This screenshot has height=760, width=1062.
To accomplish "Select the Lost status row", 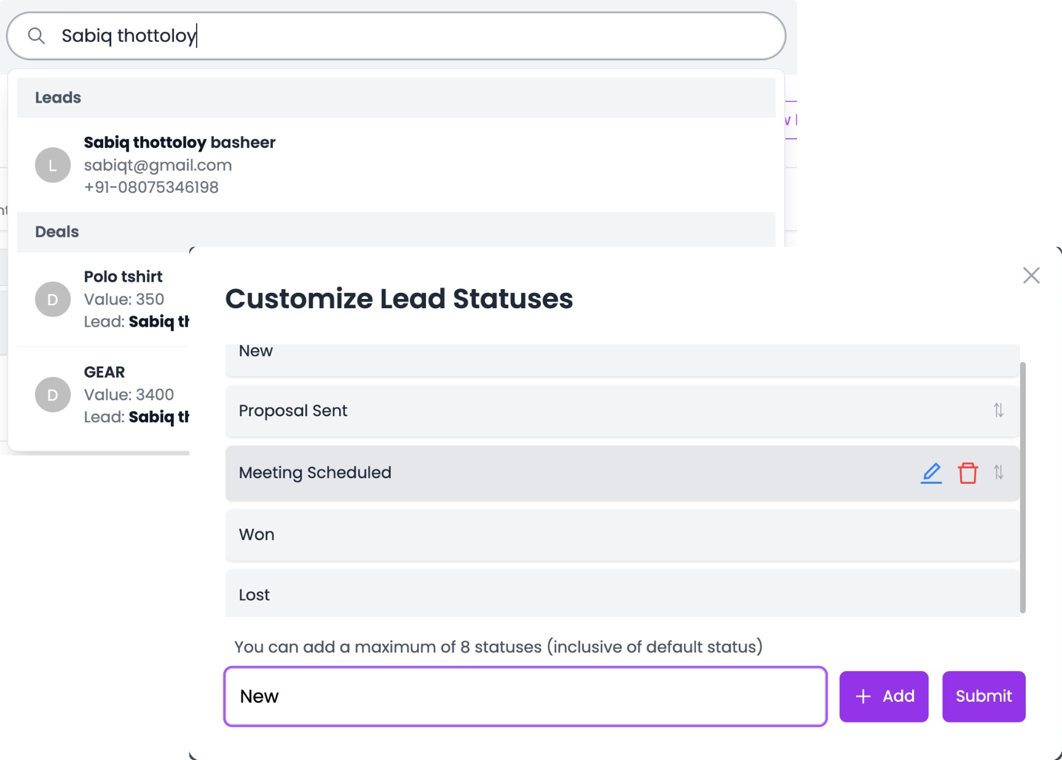I will [x=622, y=594].
